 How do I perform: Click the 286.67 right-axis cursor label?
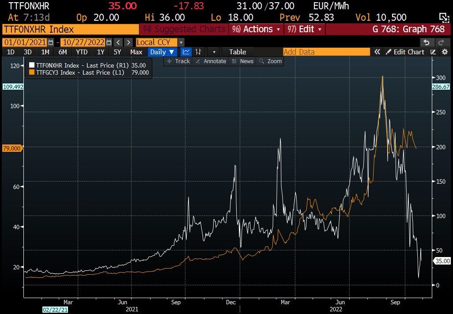click(x=441, y=87)
